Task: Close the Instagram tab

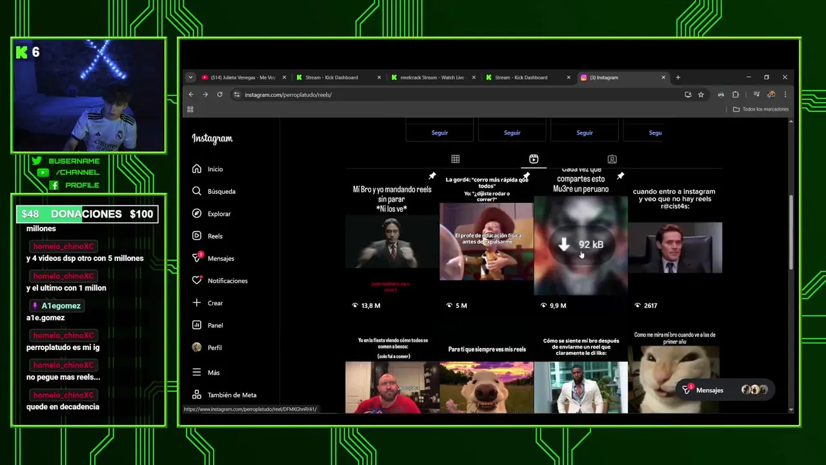Action: tap(663, 77)
